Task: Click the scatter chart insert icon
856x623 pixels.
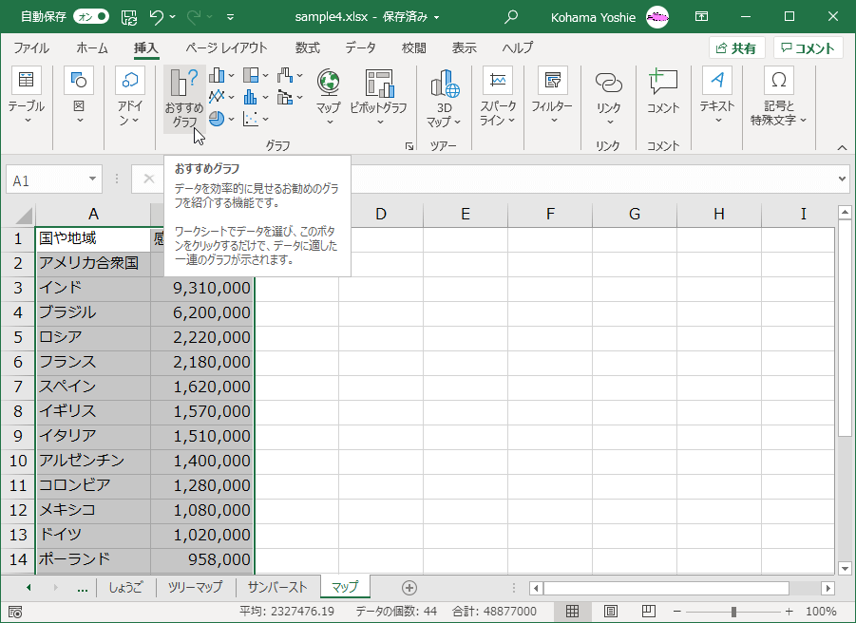Action: (252, 119)
